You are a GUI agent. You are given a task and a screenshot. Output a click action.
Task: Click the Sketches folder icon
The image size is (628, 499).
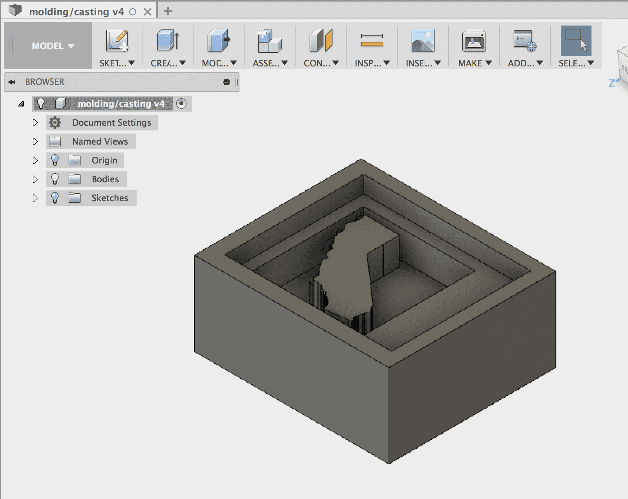[75, 198]
